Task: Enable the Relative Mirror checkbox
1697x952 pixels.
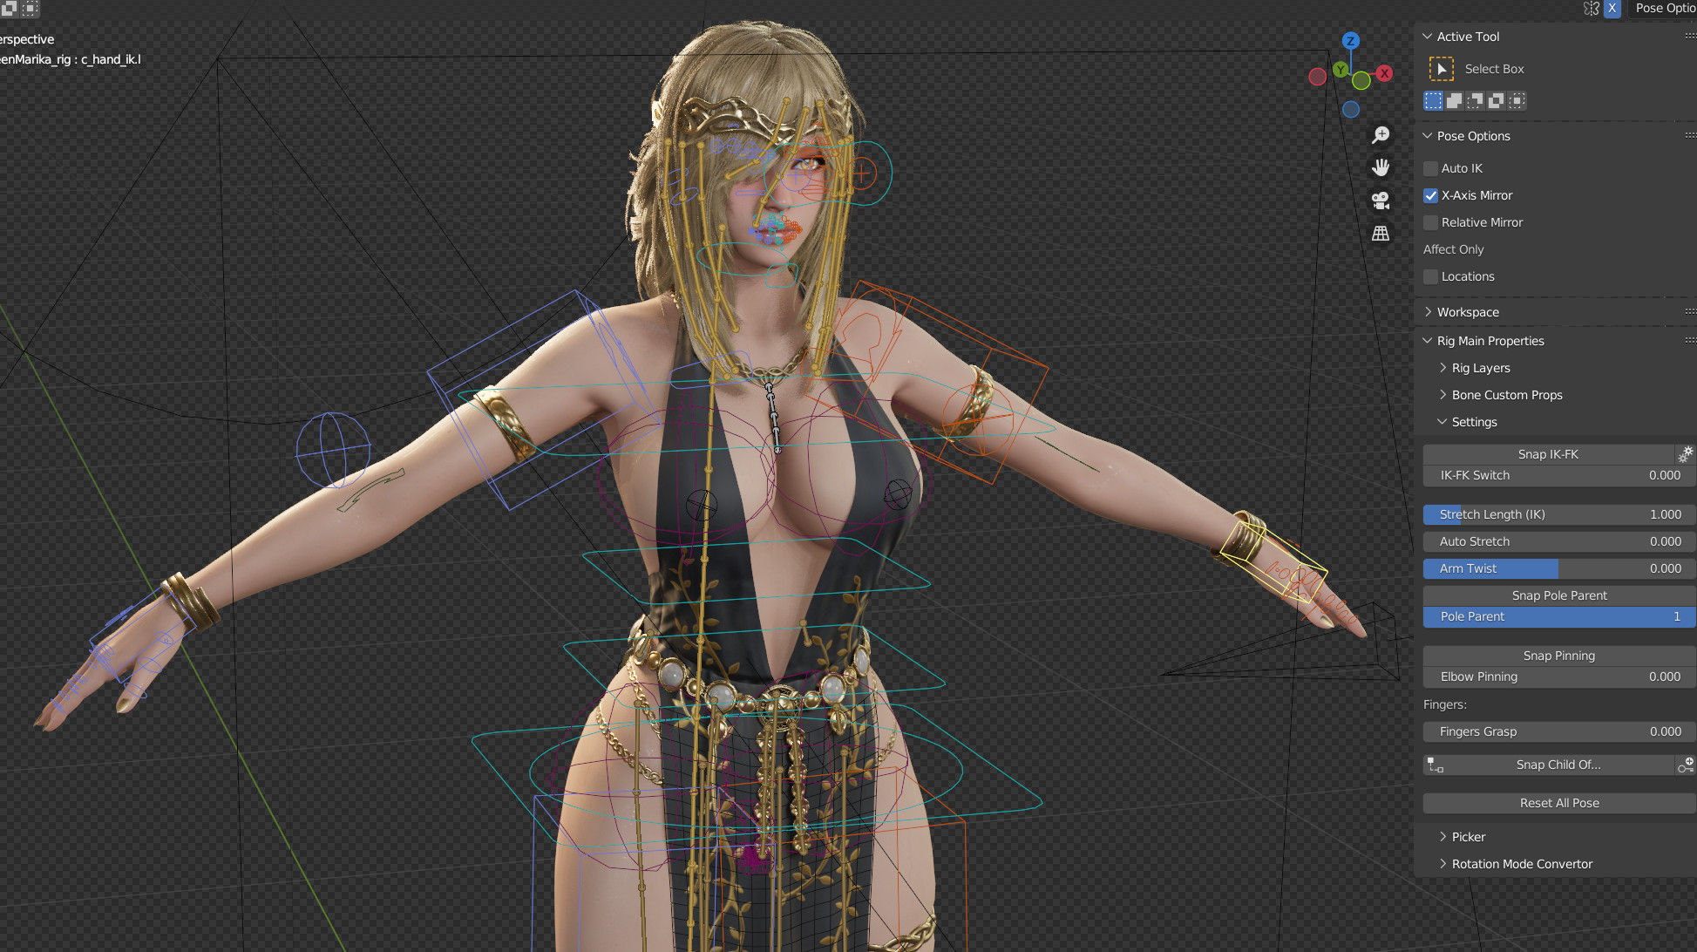Action: pyautogui.click(x=1431, y=222)
